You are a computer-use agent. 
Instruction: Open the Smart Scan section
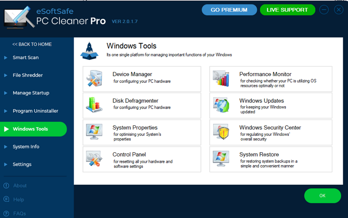point(26,58)
